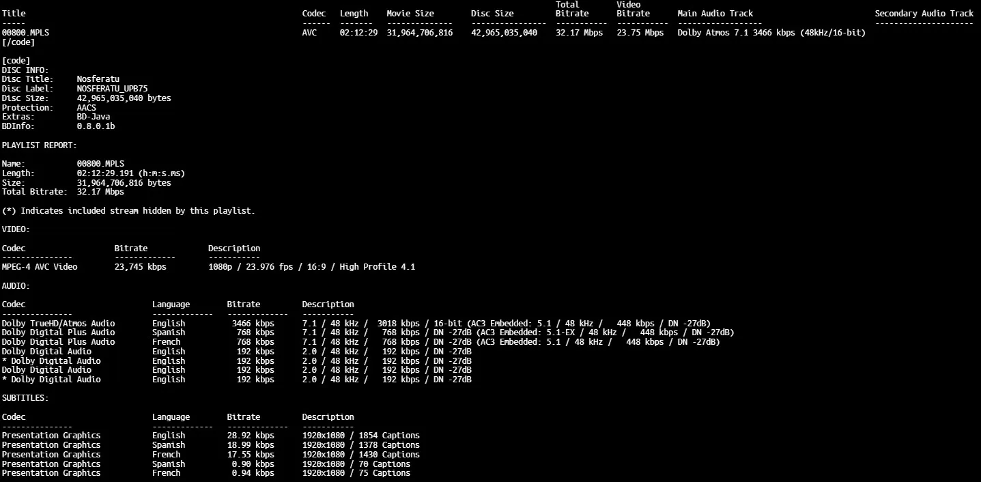The width and height of the screenshot is (981, 482).
Task: Select the MPEG-4 AVC Video codec line
Action: pos(40,267)
